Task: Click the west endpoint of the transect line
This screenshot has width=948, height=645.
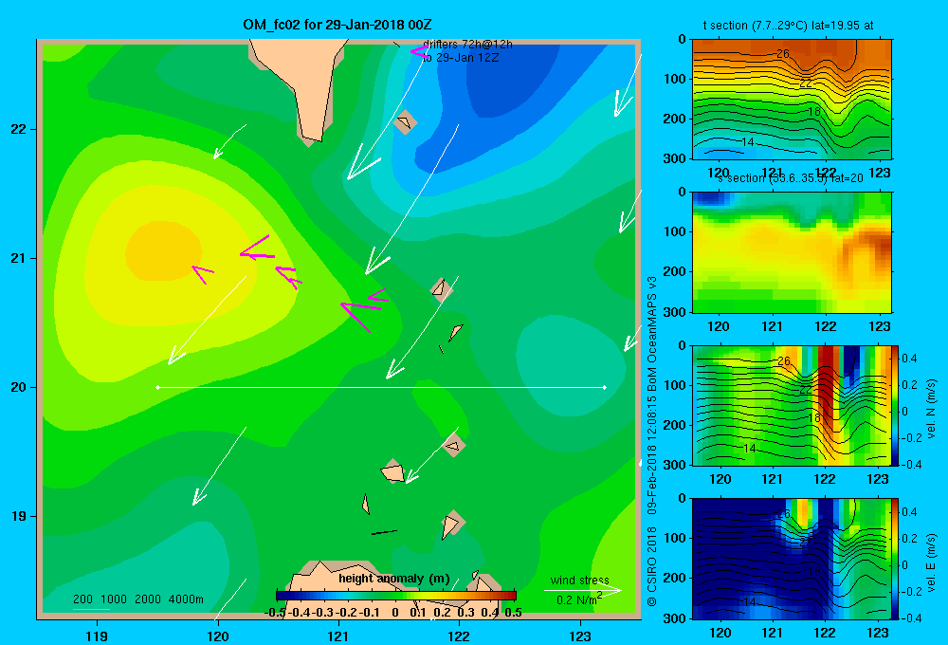Action: [x=157, y=387]
